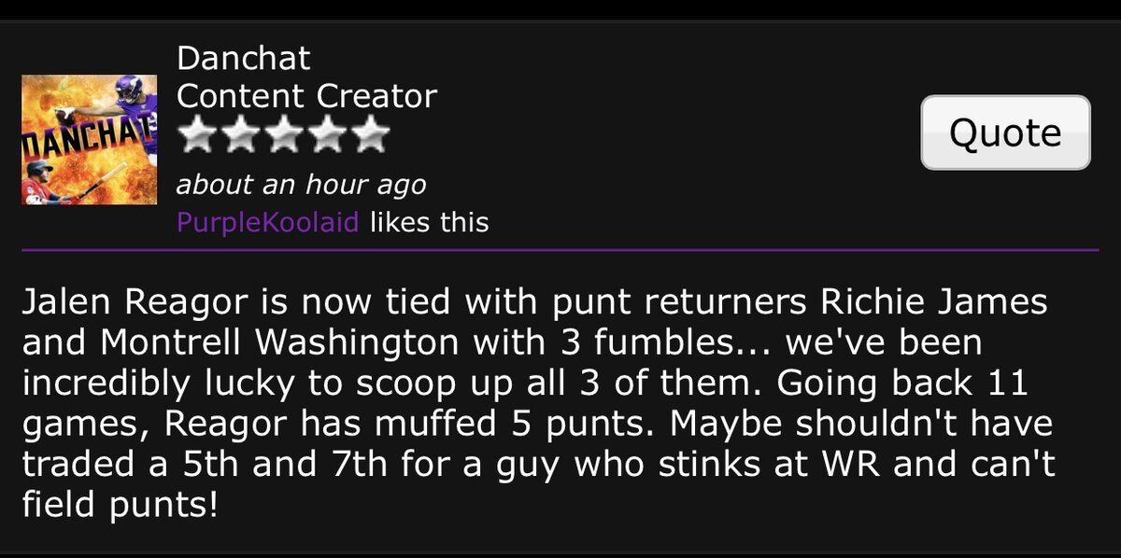Click the second rating star
The height and width of the screenshot is (558, 1121).
(240, 136)
